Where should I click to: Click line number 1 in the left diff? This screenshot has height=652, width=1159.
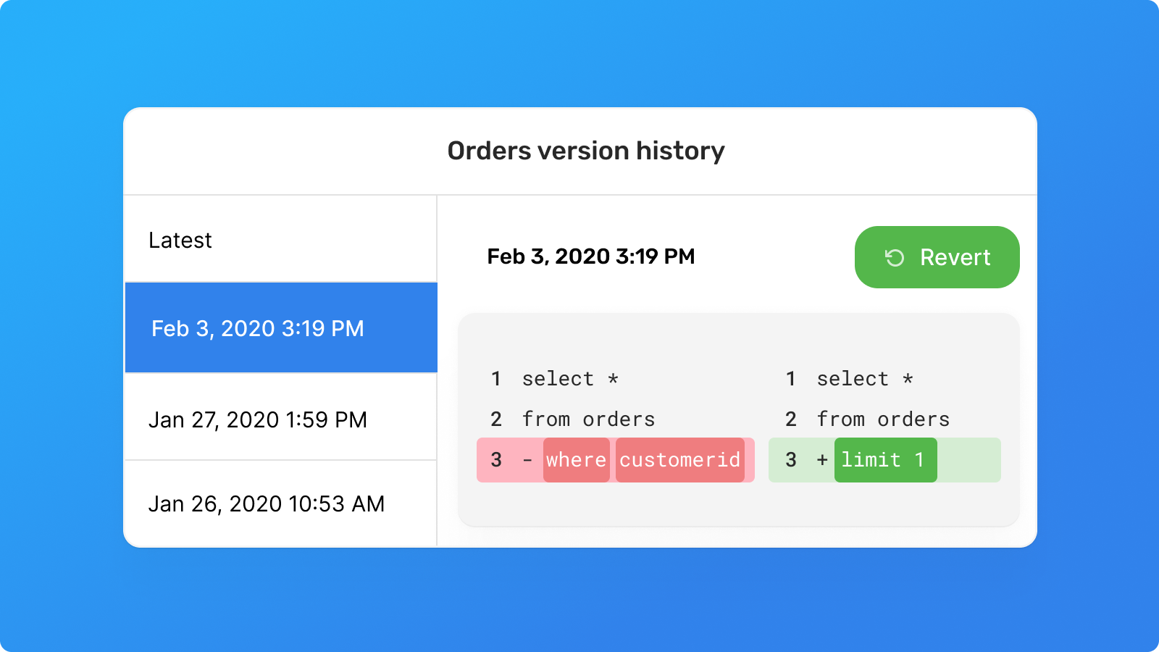point(496,379)
